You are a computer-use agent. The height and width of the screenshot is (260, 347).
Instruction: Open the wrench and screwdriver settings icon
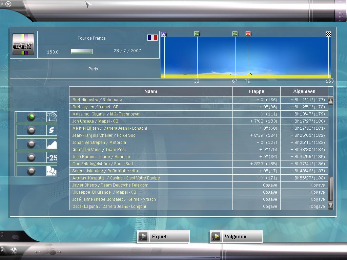[x=14, y=251]
